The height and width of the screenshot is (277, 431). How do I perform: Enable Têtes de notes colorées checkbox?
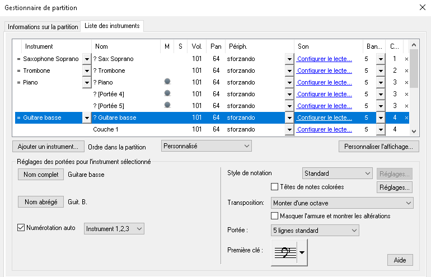coord(274,187)
